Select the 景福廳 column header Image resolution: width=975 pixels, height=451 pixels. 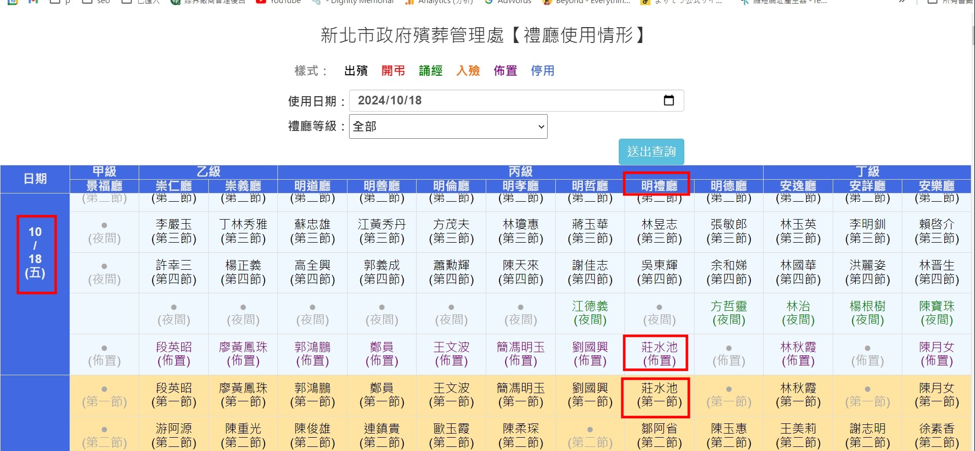pyautogui.click(x=104, y=185)
